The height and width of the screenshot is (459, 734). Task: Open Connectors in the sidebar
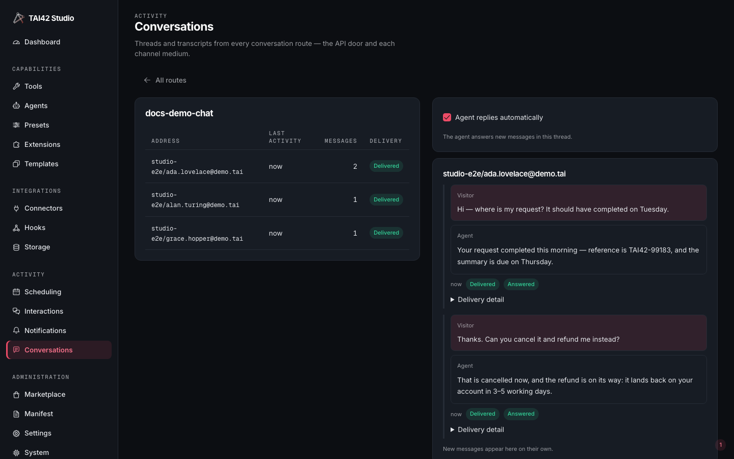click(59, 209)
